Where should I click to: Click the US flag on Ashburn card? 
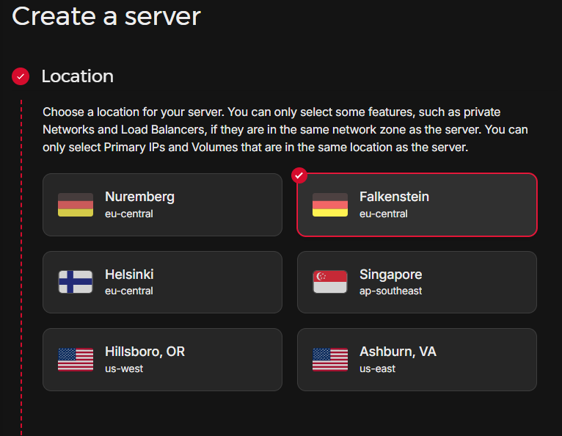pyautogui.click(x=330, y=360)
